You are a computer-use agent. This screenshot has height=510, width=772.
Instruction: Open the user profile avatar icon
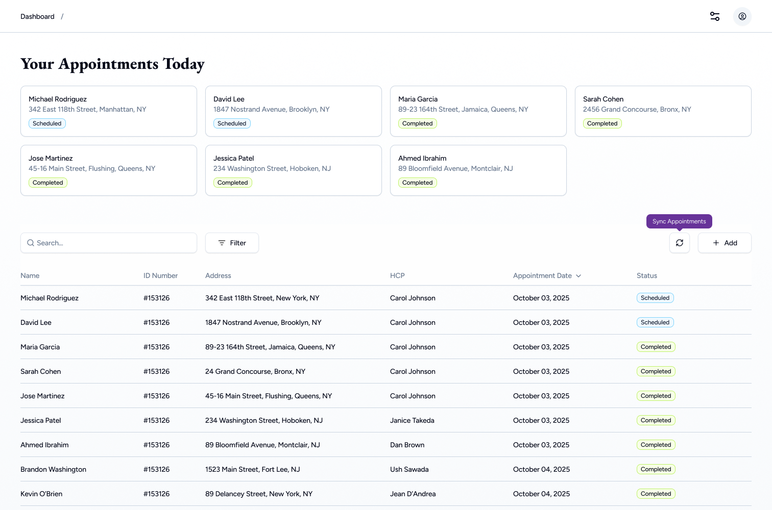pyautogui.click(x=742, y=16)
